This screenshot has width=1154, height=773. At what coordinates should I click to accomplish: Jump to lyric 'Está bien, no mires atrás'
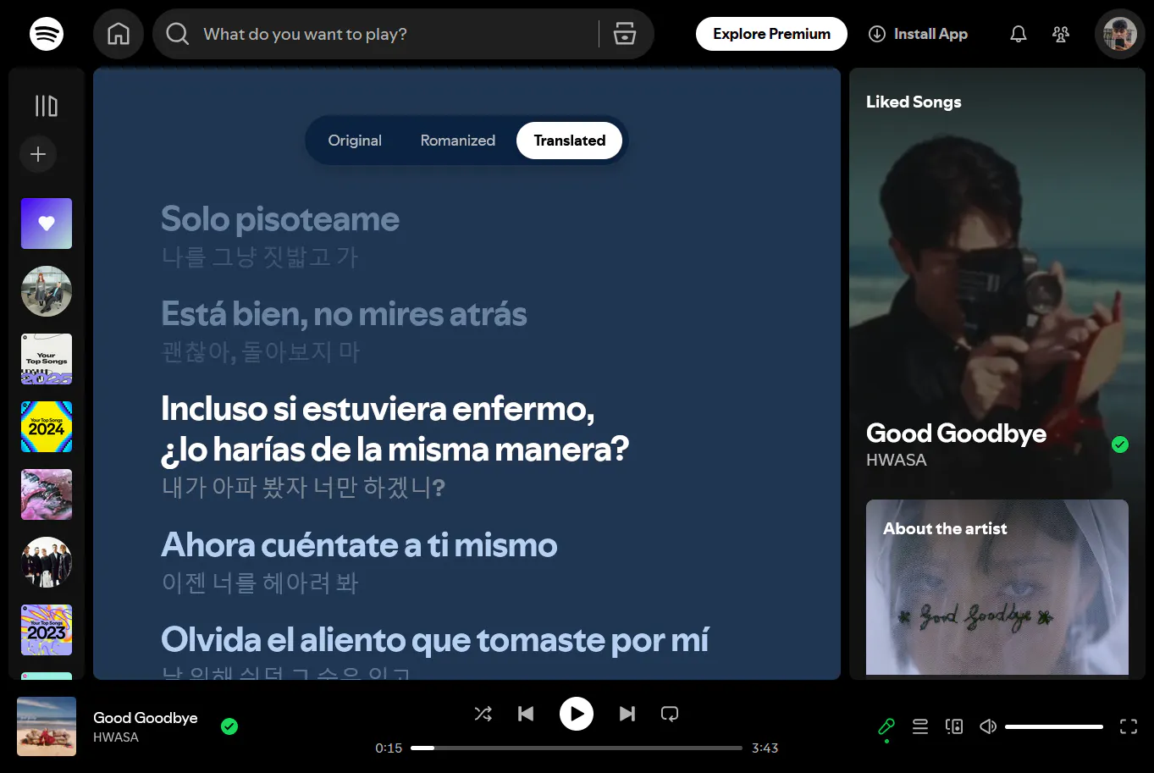344,314
